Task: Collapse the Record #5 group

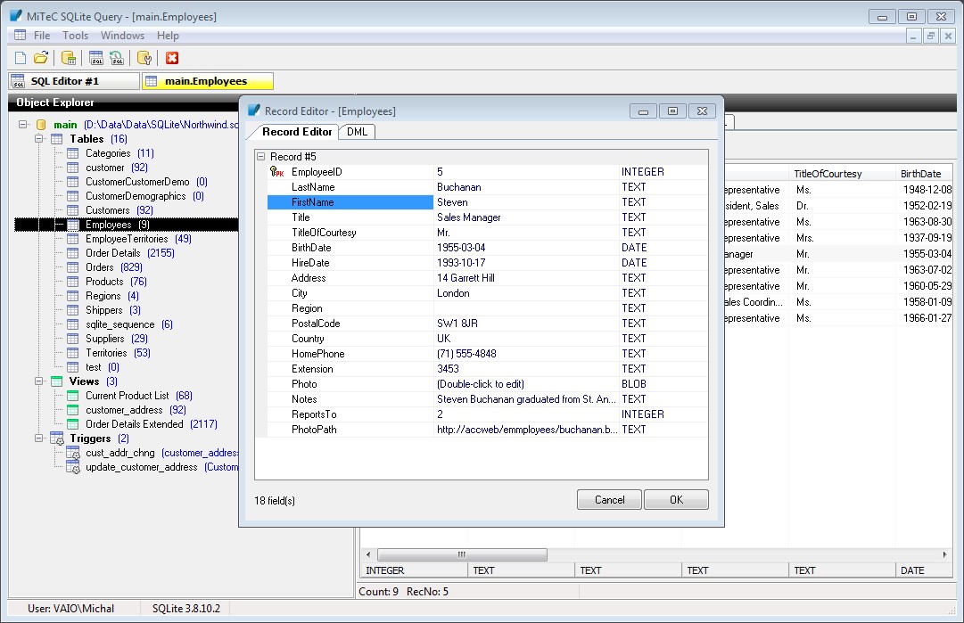Action: point(261,157)
